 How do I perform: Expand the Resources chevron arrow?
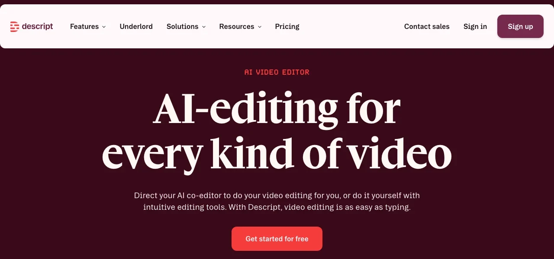tap(260, 27)
